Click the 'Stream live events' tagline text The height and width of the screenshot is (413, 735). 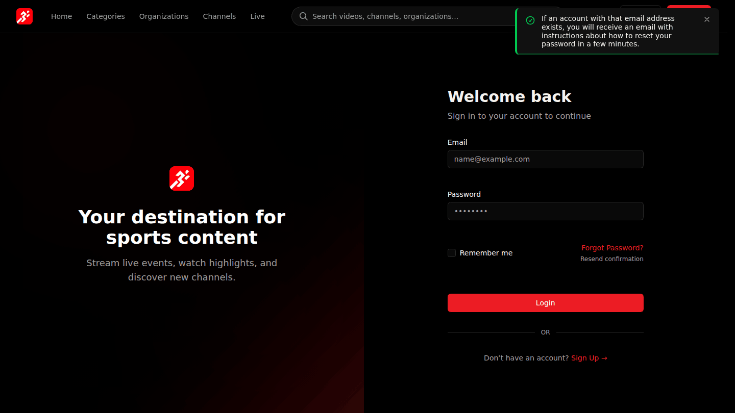(x=182, y=270)
